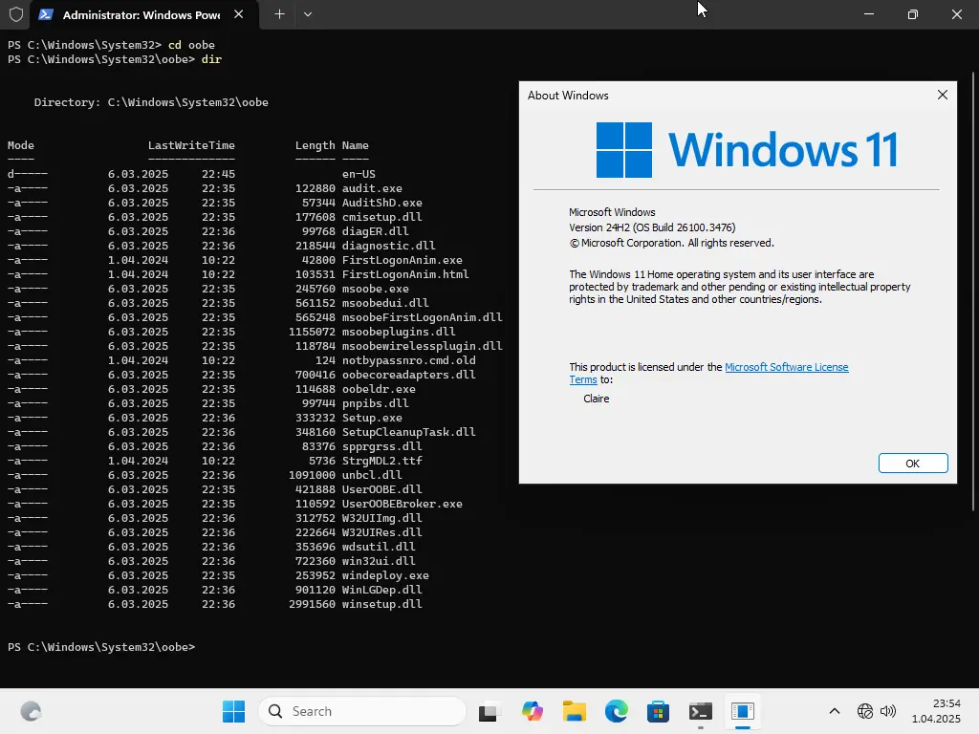Switch to Terminal via its taskbar icon
The height and width of the screenshot is (734, 979).
pyautogui.click(x=701, y=711)
